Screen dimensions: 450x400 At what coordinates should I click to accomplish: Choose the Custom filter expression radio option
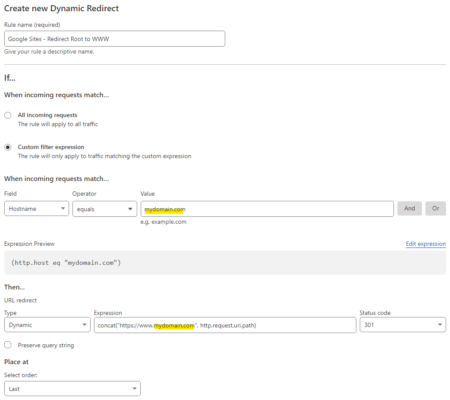point(8,147)
